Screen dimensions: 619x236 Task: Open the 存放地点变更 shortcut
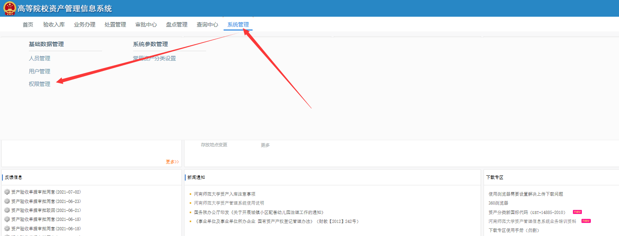tap(214, 145)
